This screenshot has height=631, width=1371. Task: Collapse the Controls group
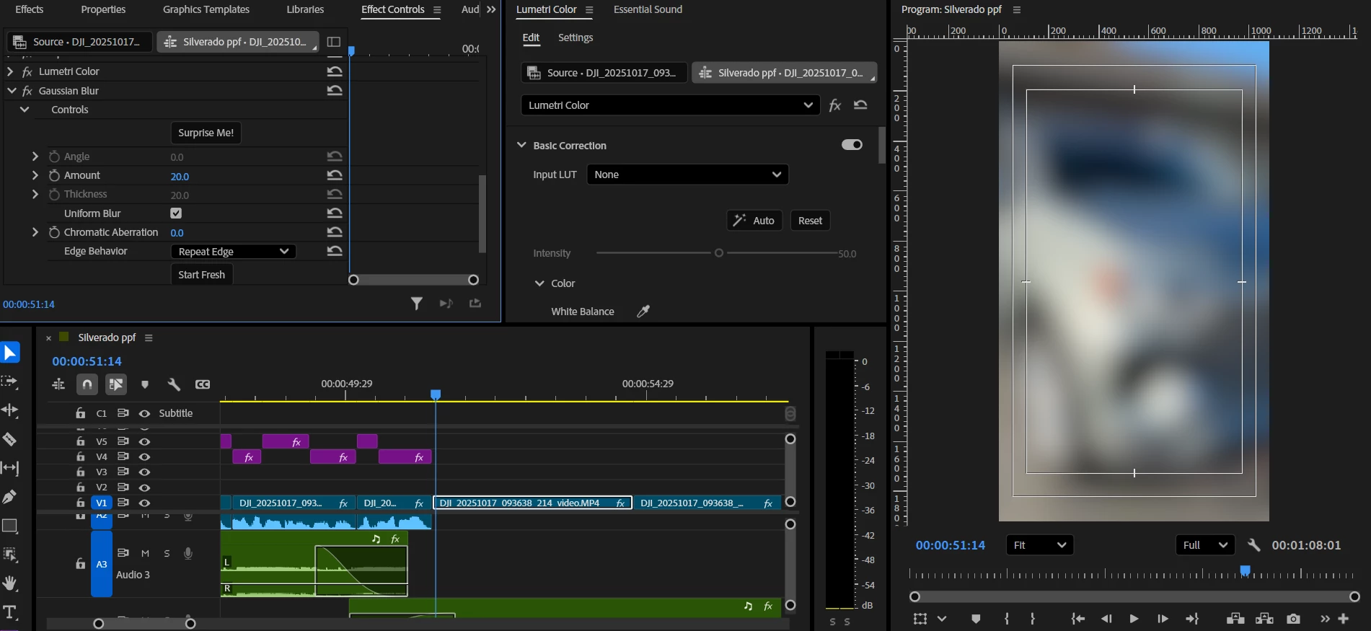(25, 110)
